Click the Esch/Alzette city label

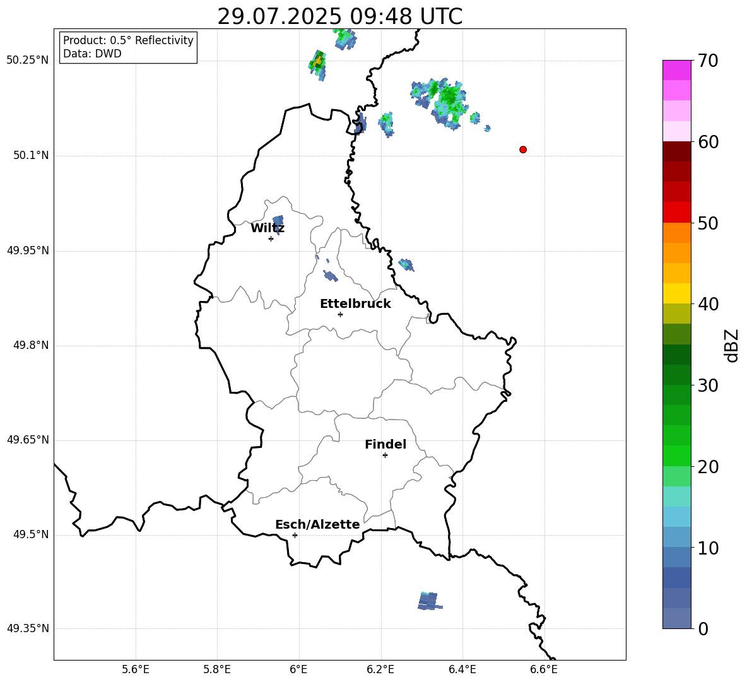tap(317, 524)
